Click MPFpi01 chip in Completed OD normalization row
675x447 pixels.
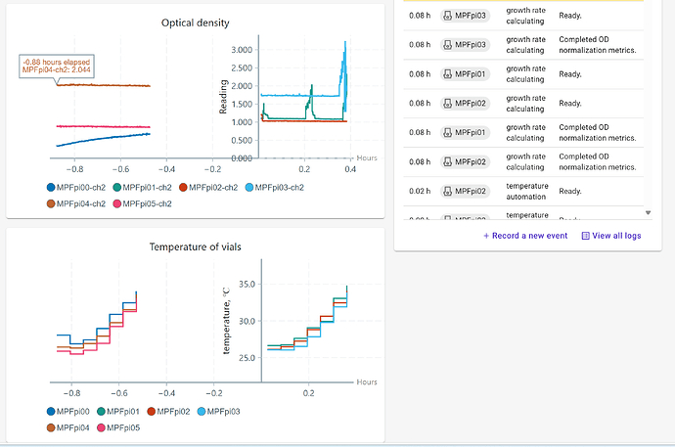click(x=465, y=132)
